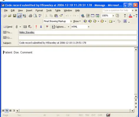Set Importance High red exclamation

click(36, 27)
